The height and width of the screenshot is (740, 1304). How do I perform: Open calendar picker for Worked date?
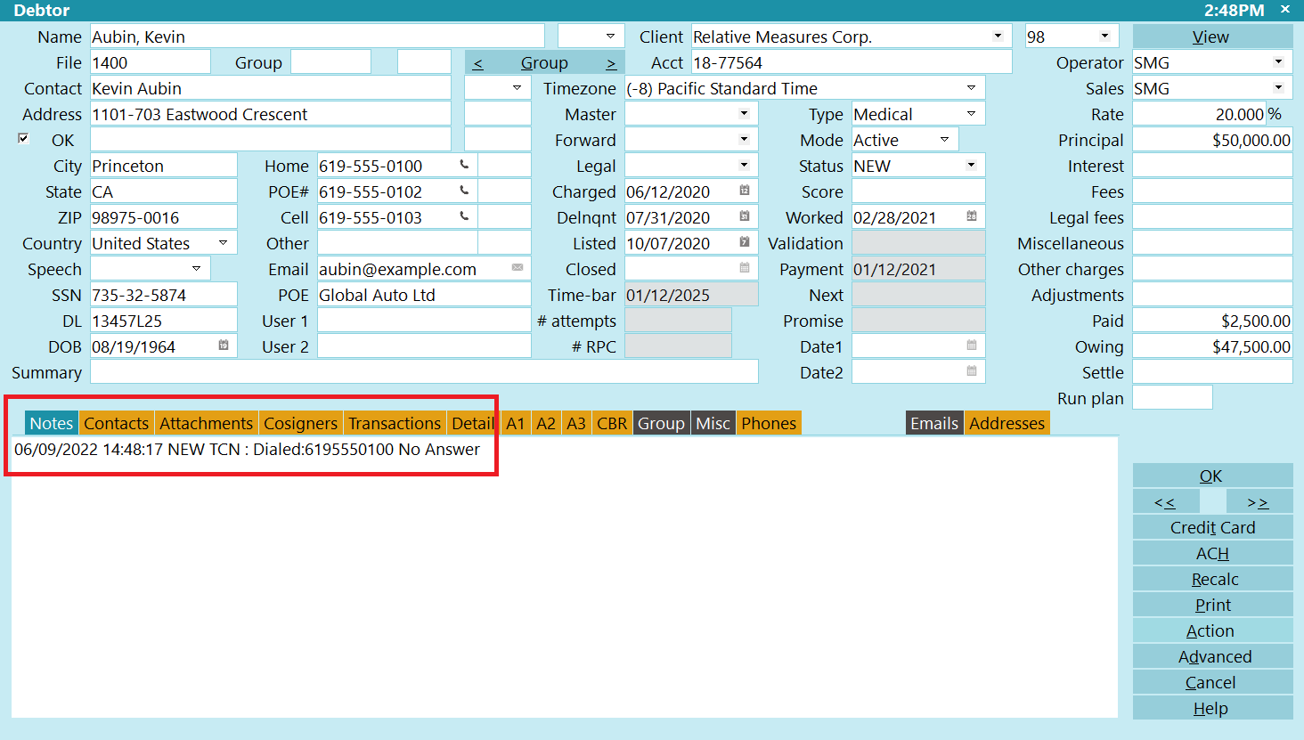tap(972, 217)
